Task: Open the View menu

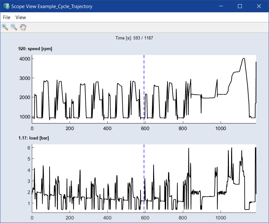Action: tap(21, 17)
